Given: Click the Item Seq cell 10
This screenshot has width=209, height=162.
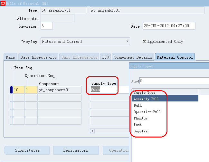Looking at the screenshot, I should (19, 90).
